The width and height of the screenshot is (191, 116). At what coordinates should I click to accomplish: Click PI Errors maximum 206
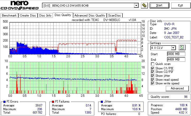point(40,109)
